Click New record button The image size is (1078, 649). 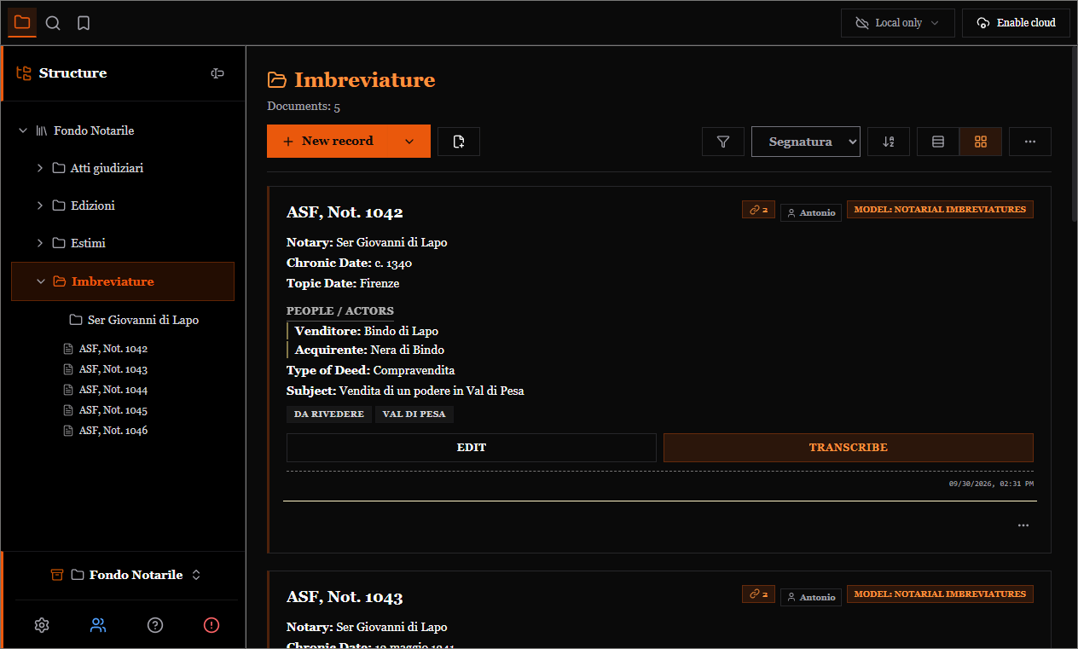[328, 142]
